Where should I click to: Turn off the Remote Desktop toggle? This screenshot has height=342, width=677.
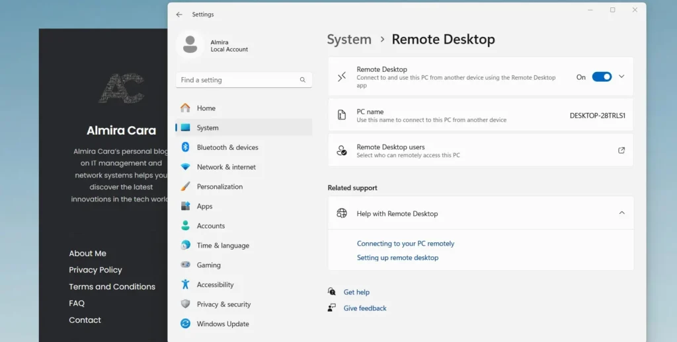[602, 77]
